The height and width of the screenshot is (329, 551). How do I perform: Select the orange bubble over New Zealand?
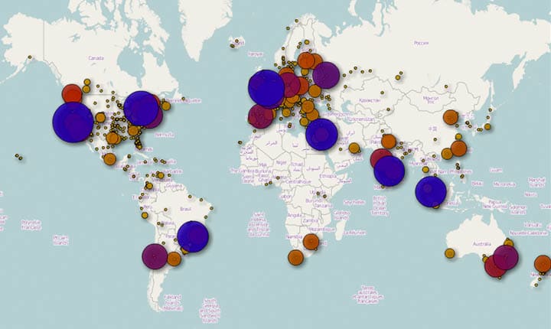point(542,264)
